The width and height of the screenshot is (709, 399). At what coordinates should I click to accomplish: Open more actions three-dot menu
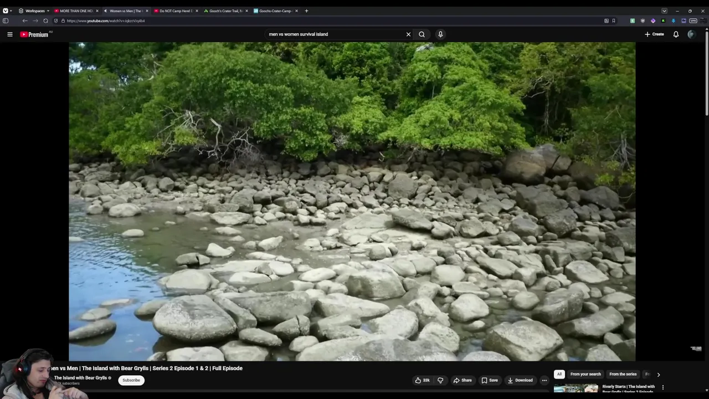pos(544,380)
